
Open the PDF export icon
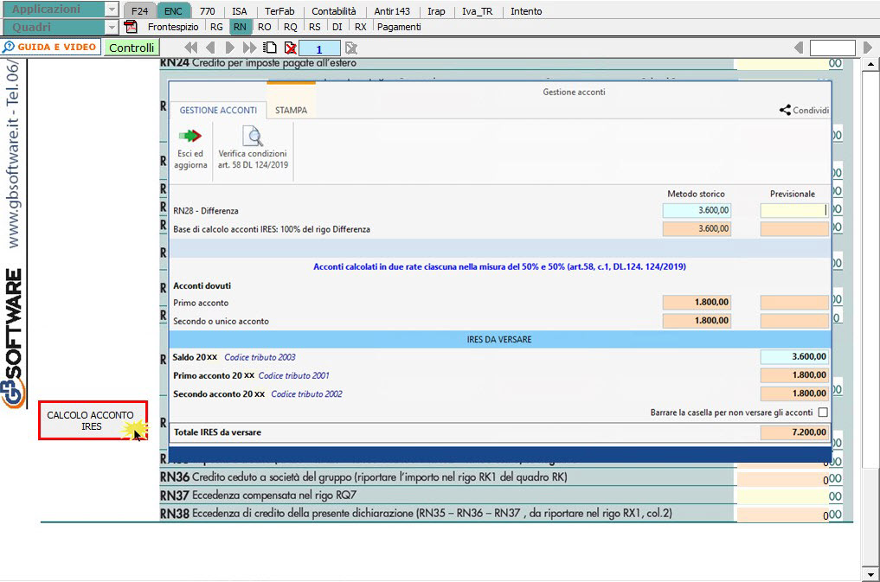pyautogui.click(x=132, y=27)
